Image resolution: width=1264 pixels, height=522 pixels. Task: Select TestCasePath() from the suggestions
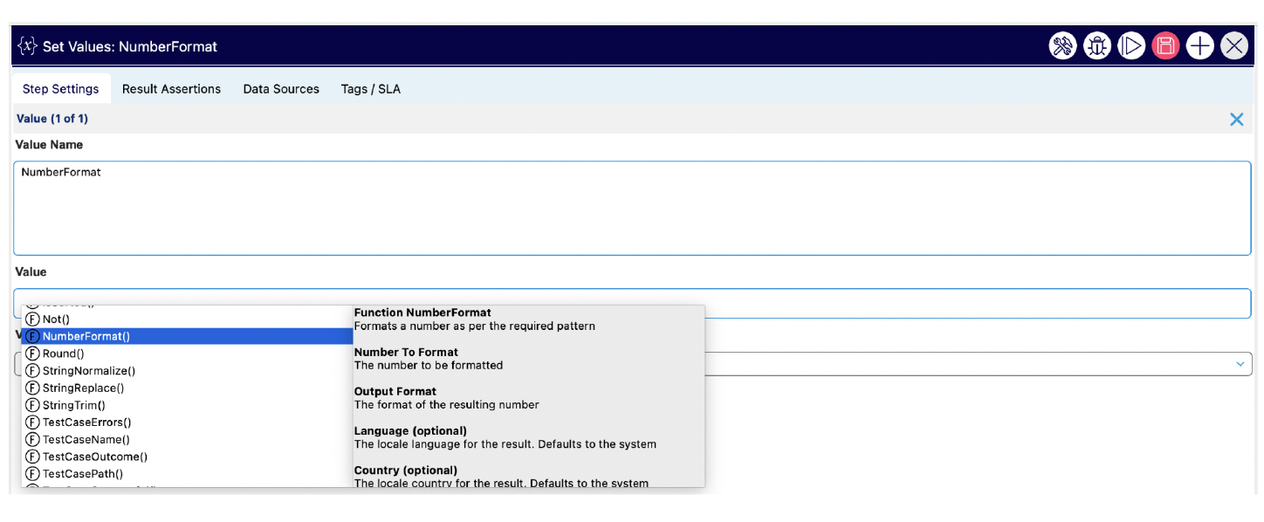(188, 474)
